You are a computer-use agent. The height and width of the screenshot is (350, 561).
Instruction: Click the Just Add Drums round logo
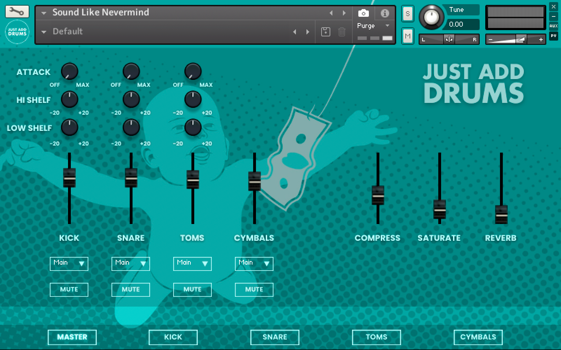tap(17, 32)
